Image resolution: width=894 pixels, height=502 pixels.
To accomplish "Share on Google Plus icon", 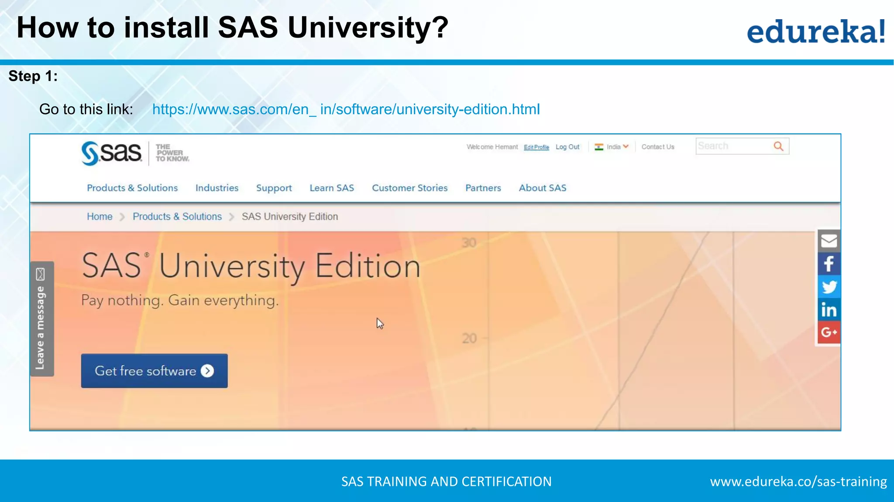I will pos(829,332).
